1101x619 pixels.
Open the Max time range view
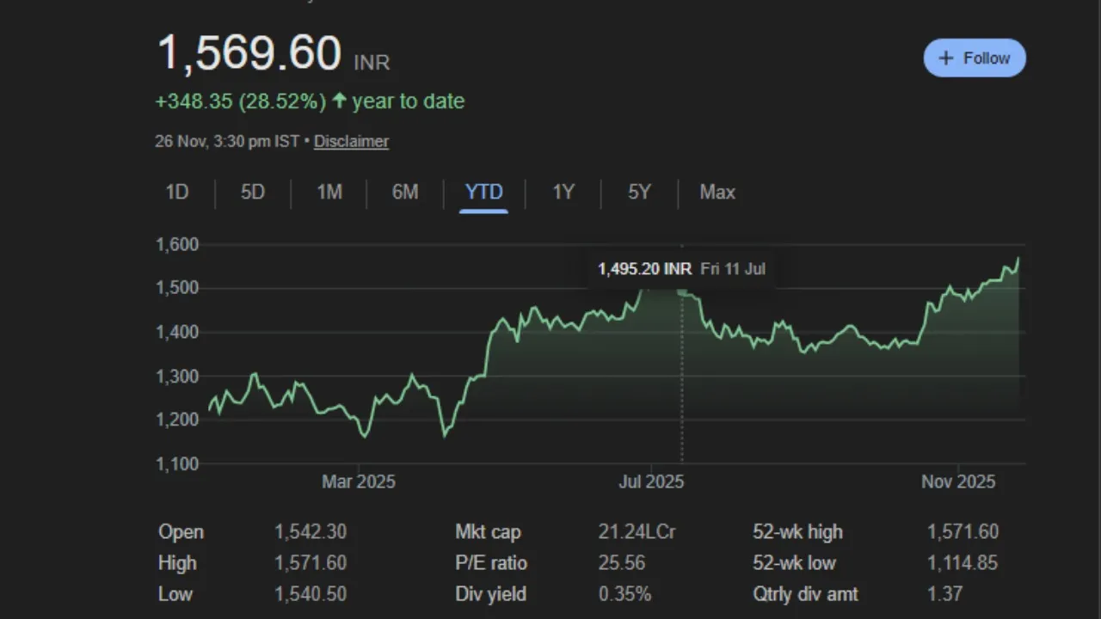[x=717, y=192]
